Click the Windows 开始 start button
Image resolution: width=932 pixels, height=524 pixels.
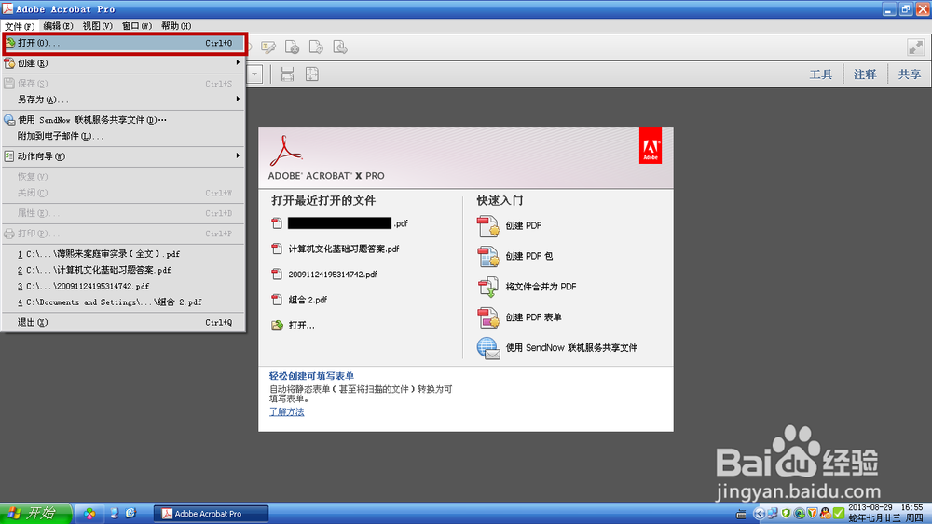point(35,514)
